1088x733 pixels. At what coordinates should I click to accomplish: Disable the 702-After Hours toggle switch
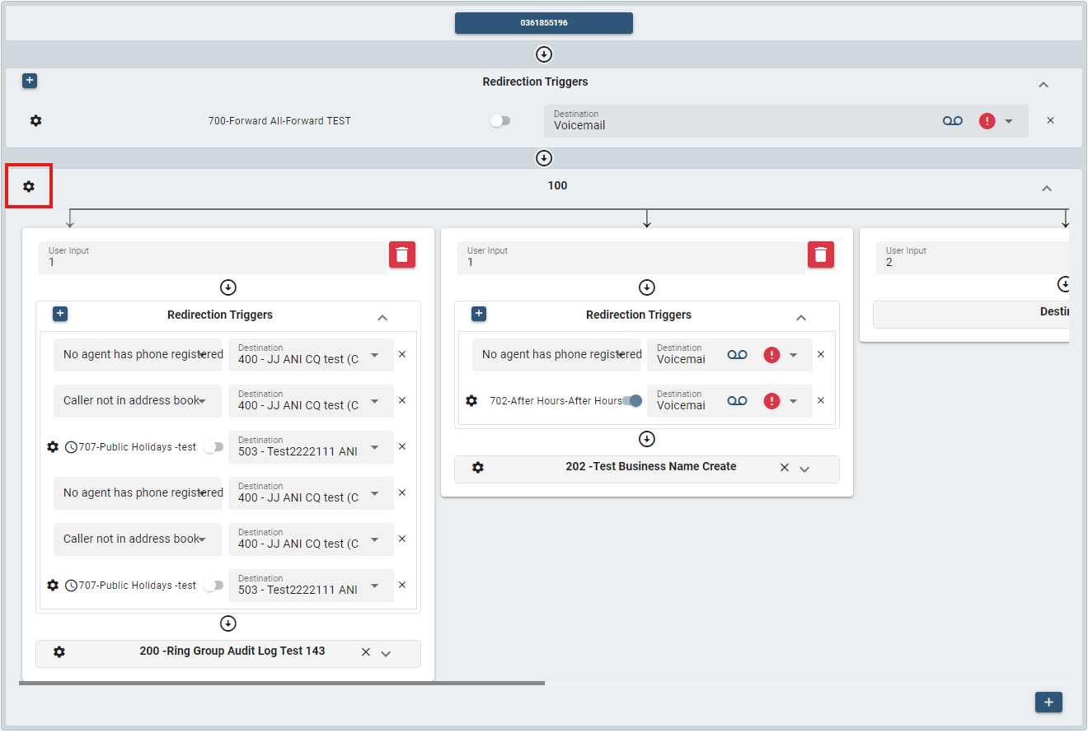(x=632, y=401)
